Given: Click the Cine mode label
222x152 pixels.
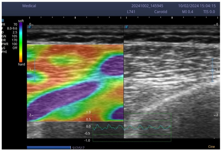Looking at the screenshot, I should click(x=212, y=147).
